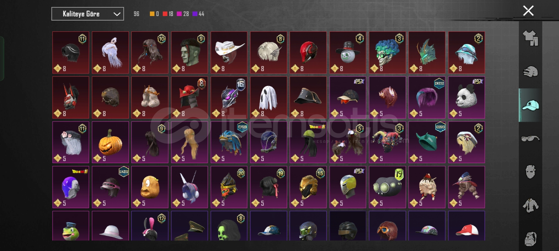Choose the red and white baseball cap

coord(467,226)
